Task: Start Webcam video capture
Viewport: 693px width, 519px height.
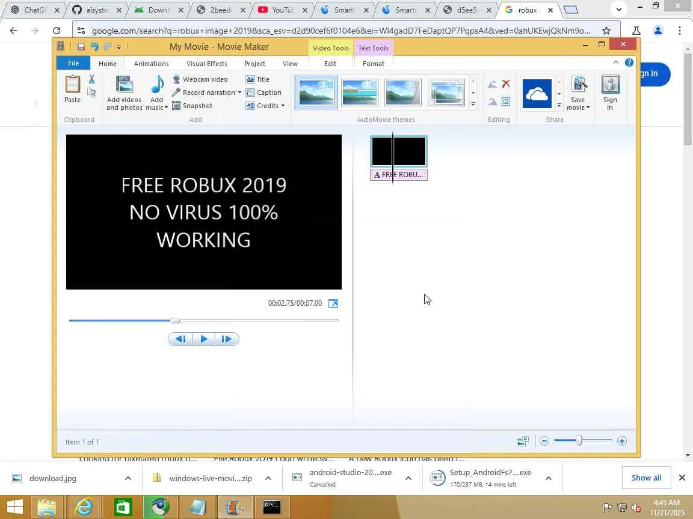Action: pos(200,79)
